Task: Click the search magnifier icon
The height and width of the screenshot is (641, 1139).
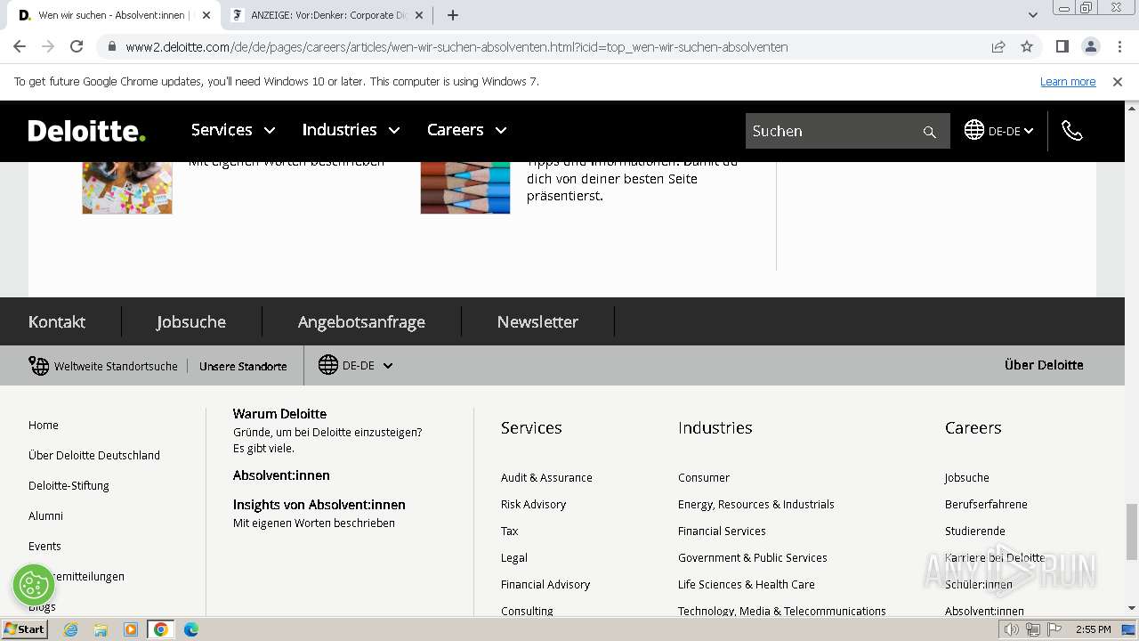Action: pos(929,132)
